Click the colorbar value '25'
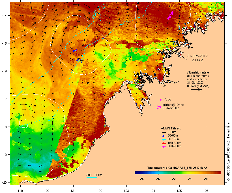232x193 pixels. [x=142, y=179]
